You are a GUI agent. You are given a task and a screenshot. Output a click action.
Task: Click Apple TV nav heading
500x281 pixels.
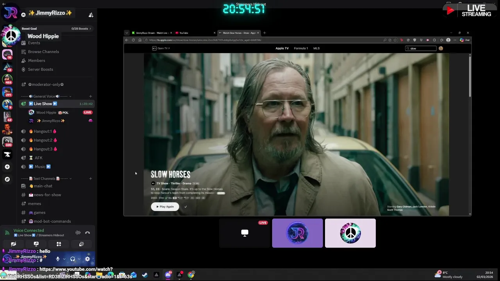pyautogui.click(x=282, y=48)
